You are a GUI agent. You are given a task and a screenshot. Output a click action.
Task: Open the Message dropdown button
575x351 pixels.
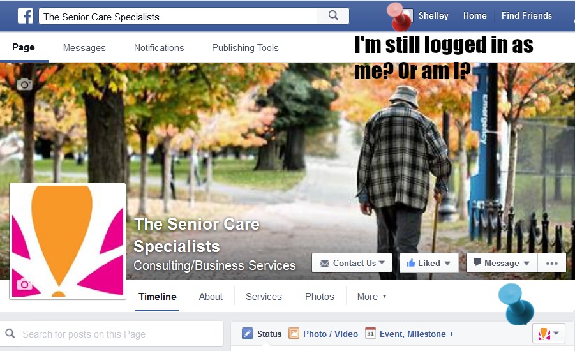tap(502, 263)
